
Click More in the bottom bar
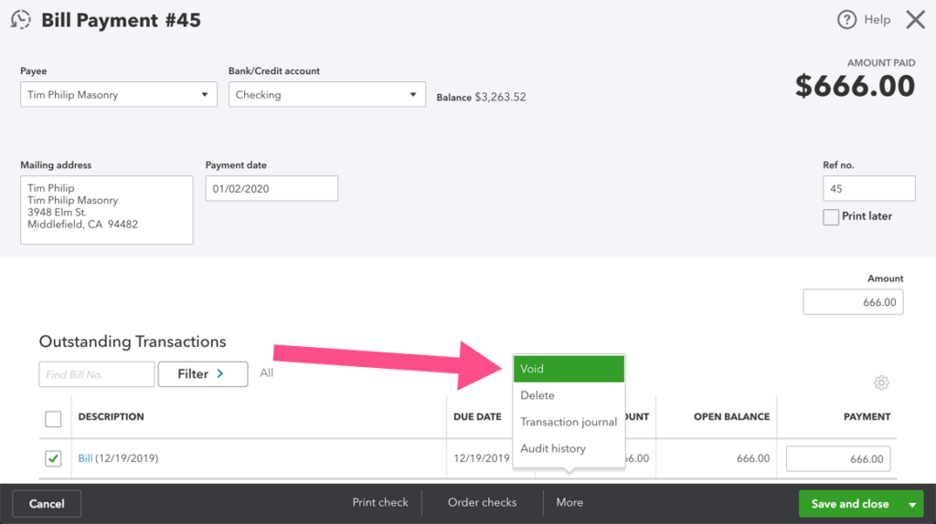569,502
